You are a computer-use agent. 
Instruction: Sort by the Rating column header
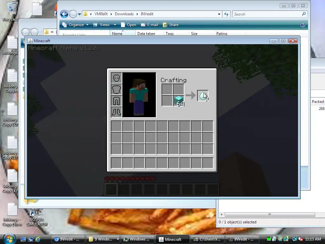[x=230, y=33]
